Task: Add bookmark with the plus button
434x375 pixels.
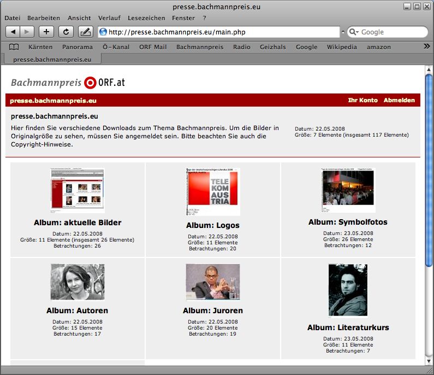Action: [x=46, y=32]
